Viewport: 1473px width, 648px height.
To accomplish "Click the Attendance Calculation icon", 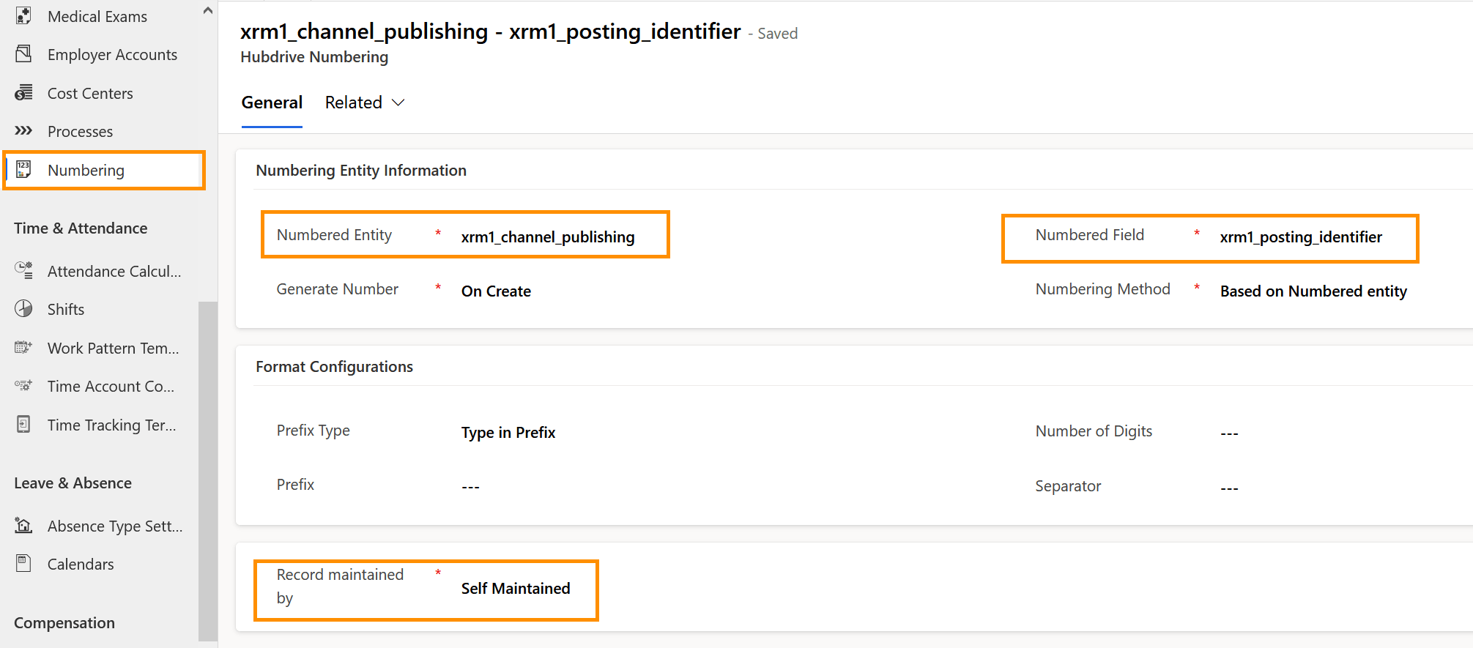I will click(x=23, y=271).
